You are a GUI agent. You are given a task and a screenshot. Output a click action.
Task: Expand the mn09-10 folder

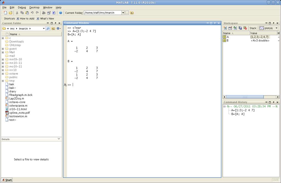click(x=3, y=59)
